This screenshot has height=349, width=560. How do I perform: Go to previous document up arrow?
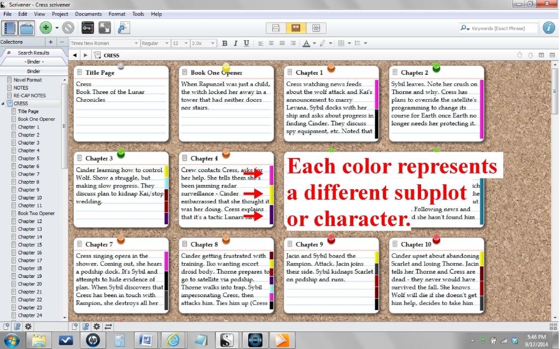click(520, 55)
